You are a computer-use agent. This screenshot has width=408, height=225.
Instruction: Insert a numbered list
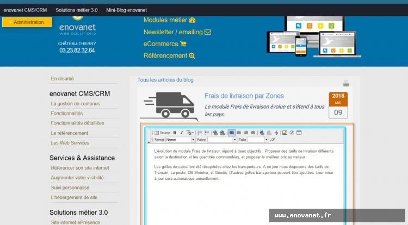tap(200, 133)
